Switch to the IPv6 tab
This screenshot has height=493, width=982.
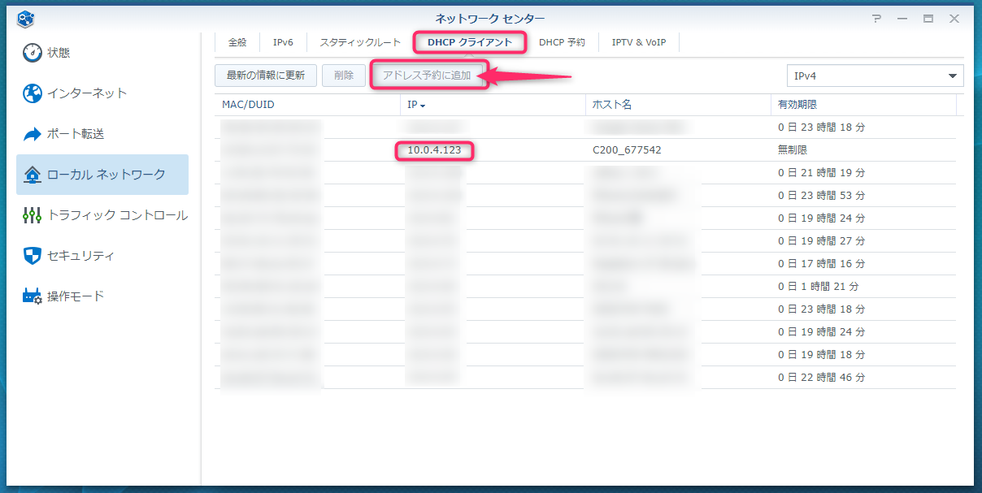283,42
